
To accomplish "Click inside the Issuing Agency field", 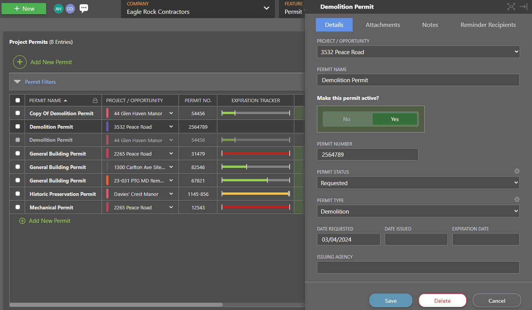I will 418,267.
